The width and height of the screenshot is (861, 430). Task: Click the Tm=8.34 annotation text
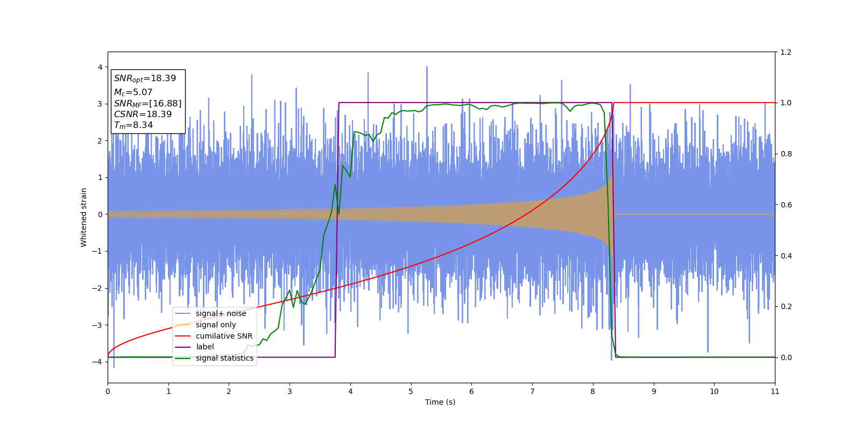[133, 125]
